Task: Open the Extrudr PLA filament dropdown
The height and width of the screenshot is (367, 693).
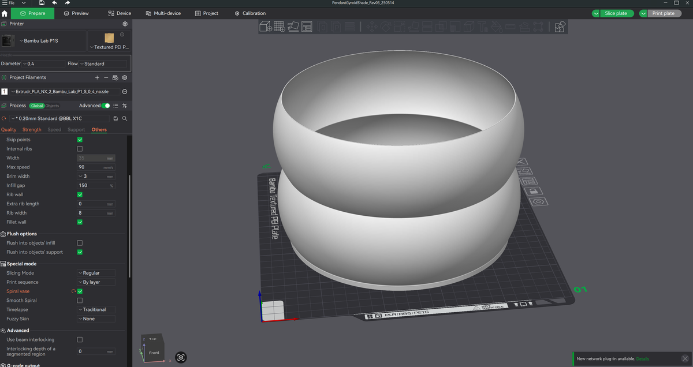Action: point(64,92)
